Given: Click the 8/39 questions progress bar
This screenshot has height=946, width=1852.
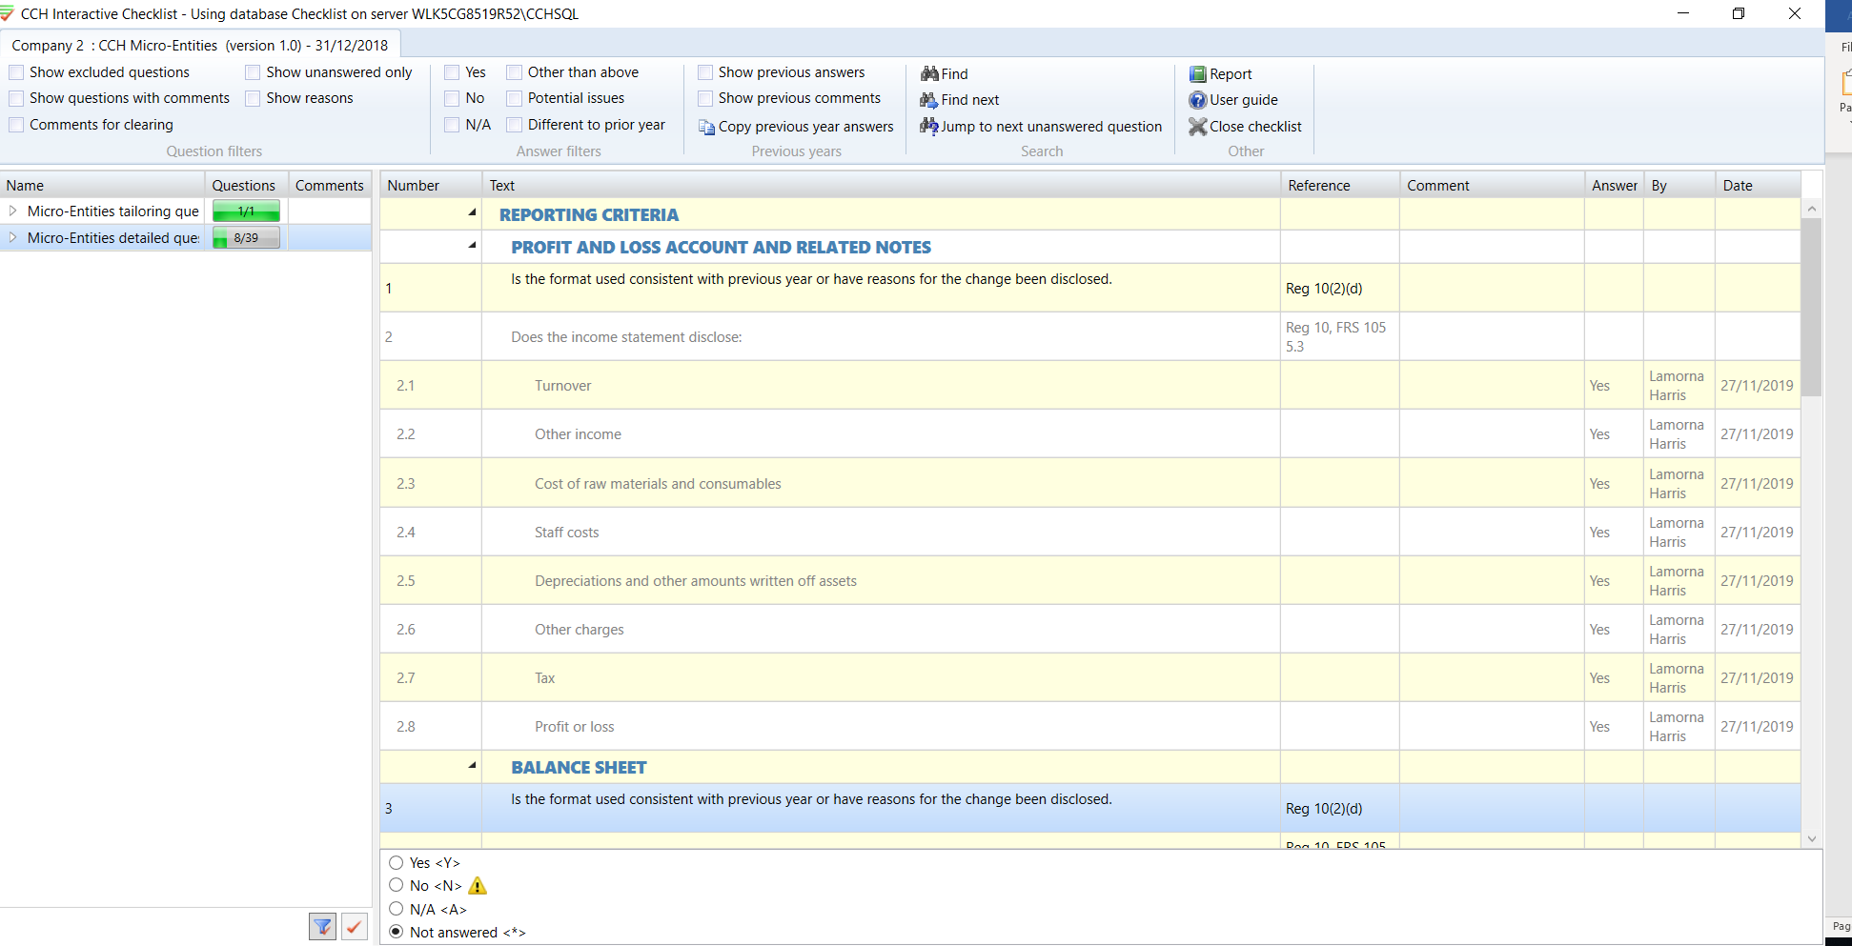Looking at the screenshot, I should tap(246, 238).
